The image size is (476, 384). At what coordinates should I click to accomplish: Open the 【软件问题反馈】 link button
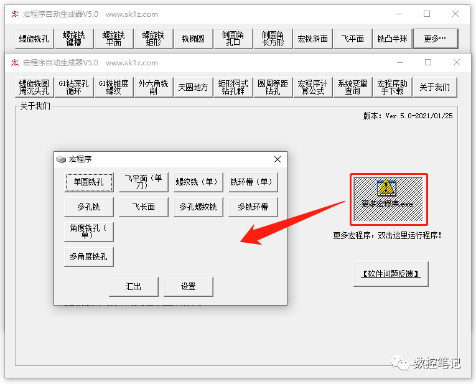pos(391,274)
